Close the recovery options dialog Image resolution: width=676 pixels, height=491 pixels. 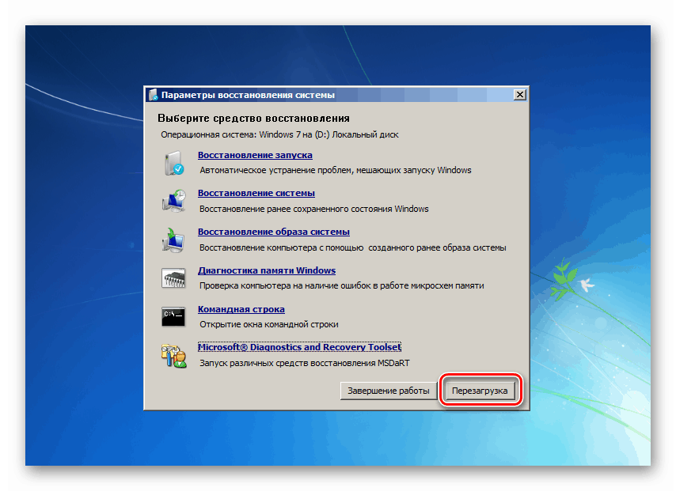click(520, 95)
